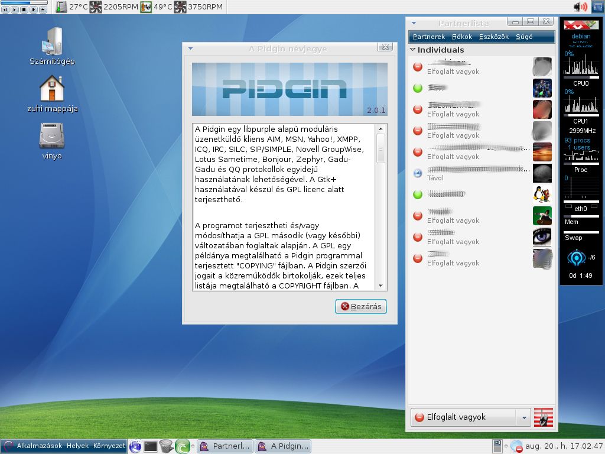Screen dimensions: 605x454
Task: Launch the terminal icon in bottom panel
Action: (x=151, y=446)
